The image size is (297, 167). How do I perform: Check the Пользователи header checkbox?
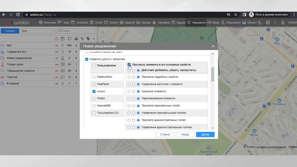[x=94, y=65]
